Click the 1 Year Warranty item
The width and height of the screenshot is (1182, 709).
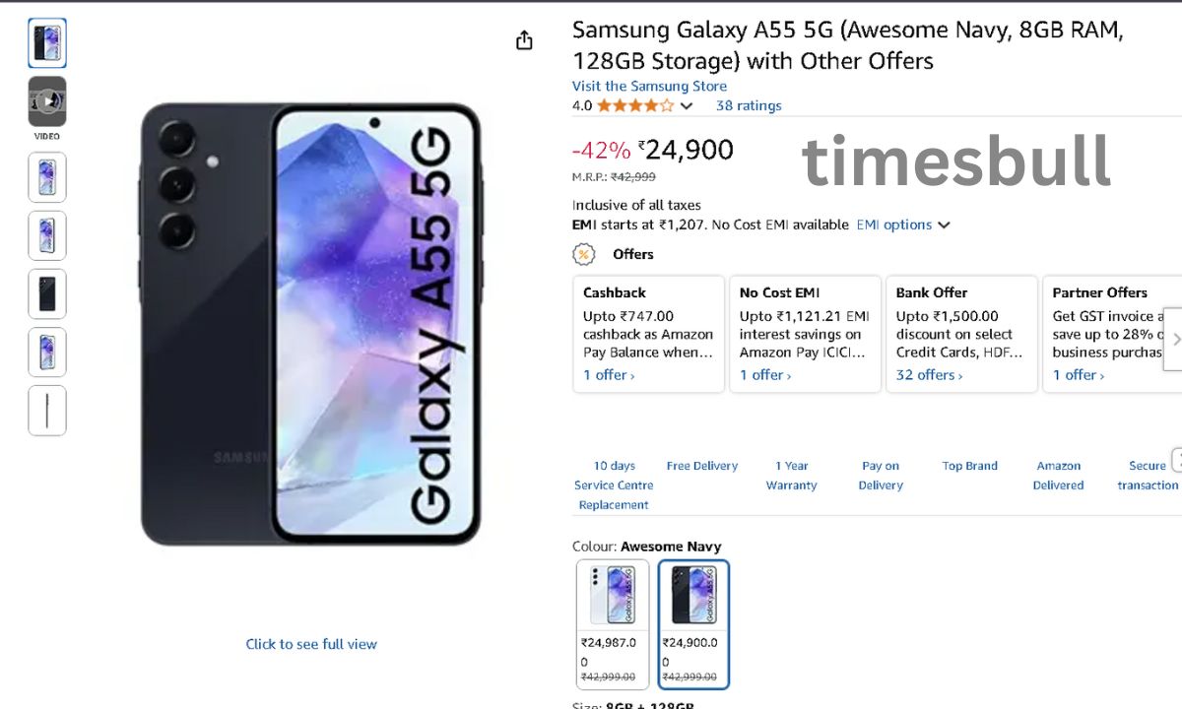(x=792, y=476)
